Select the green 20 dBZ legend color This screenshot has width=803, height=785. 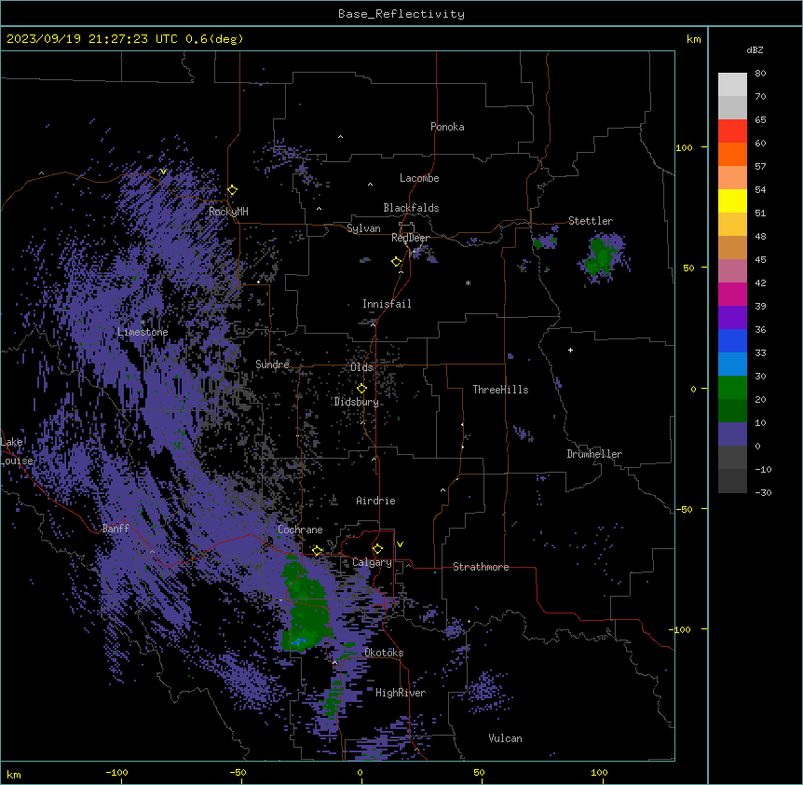point(732,388)
